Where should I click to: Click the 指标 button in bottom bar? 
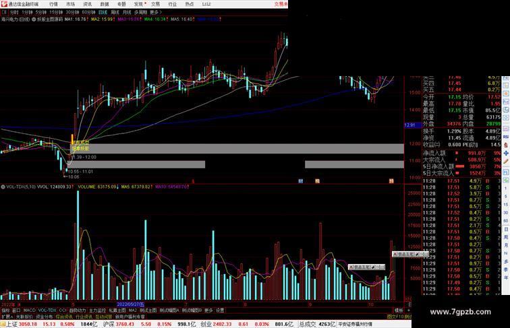pos(5,310)
